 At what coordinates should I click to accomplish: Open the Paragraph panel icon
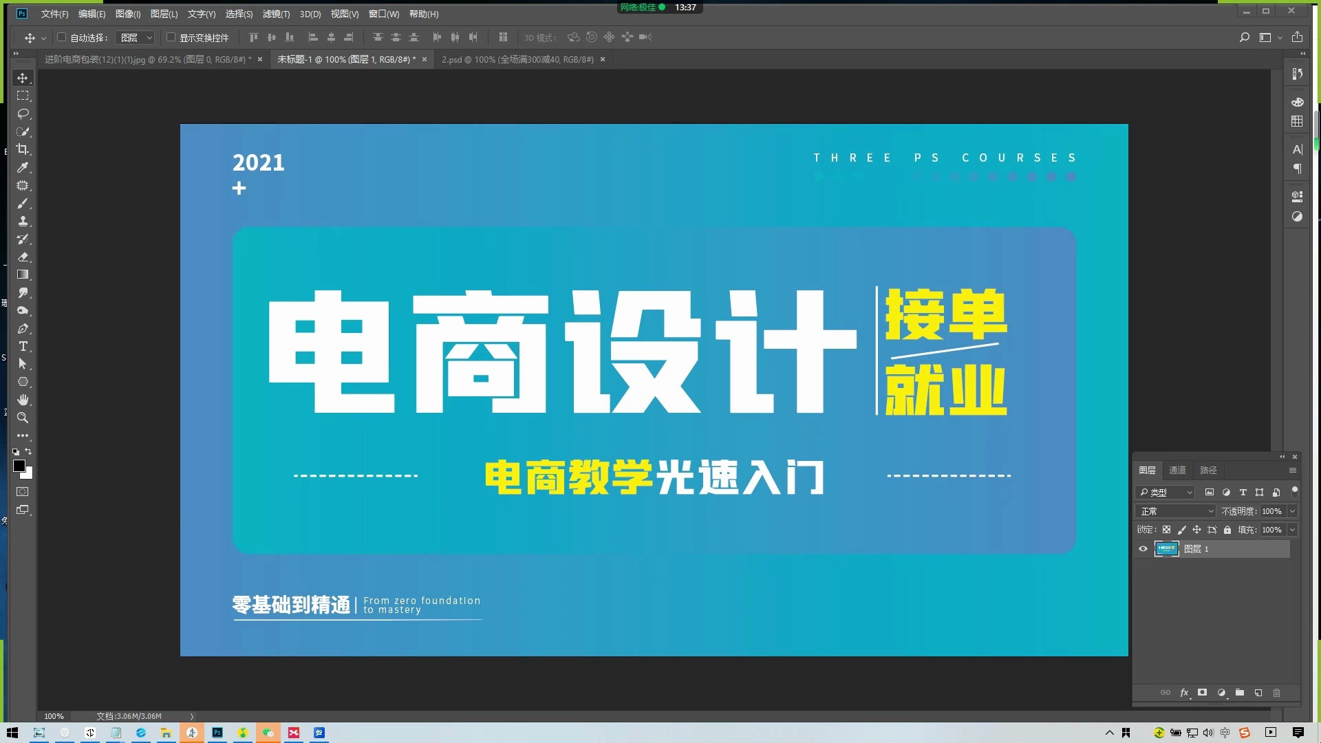1297,169
